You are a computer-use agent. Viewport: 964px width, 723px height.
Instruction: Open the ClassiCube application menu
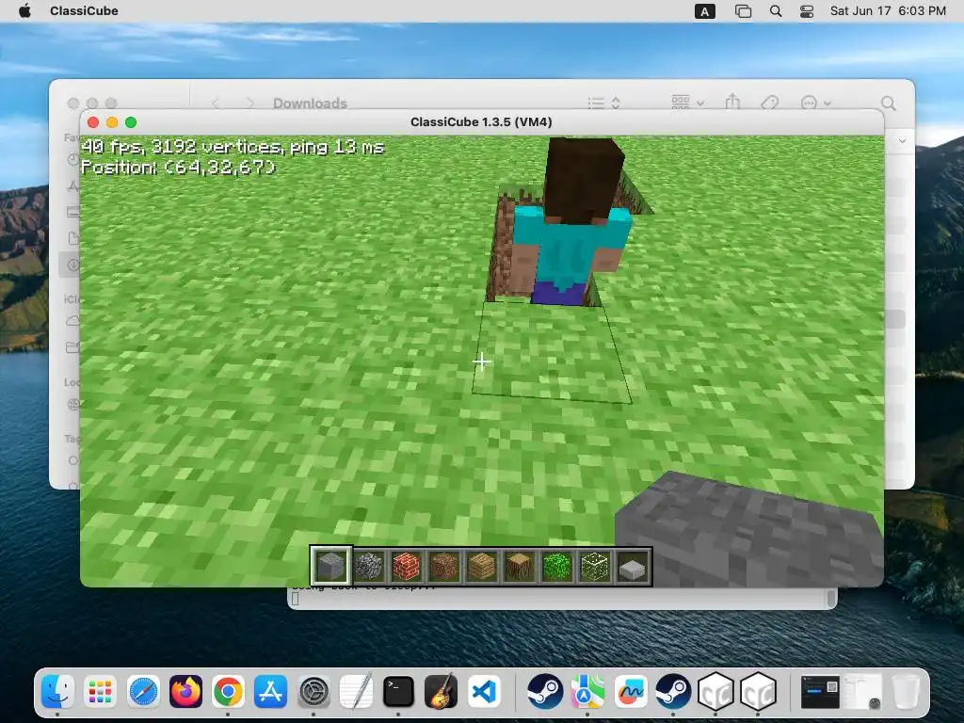click(x=84, y=11)
